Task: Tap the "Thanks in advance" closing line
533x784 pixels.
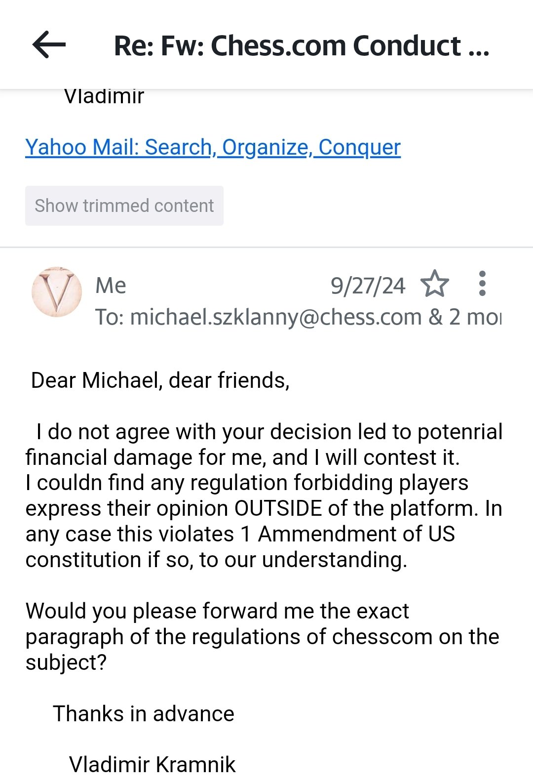Action: (x=144, y=714)
